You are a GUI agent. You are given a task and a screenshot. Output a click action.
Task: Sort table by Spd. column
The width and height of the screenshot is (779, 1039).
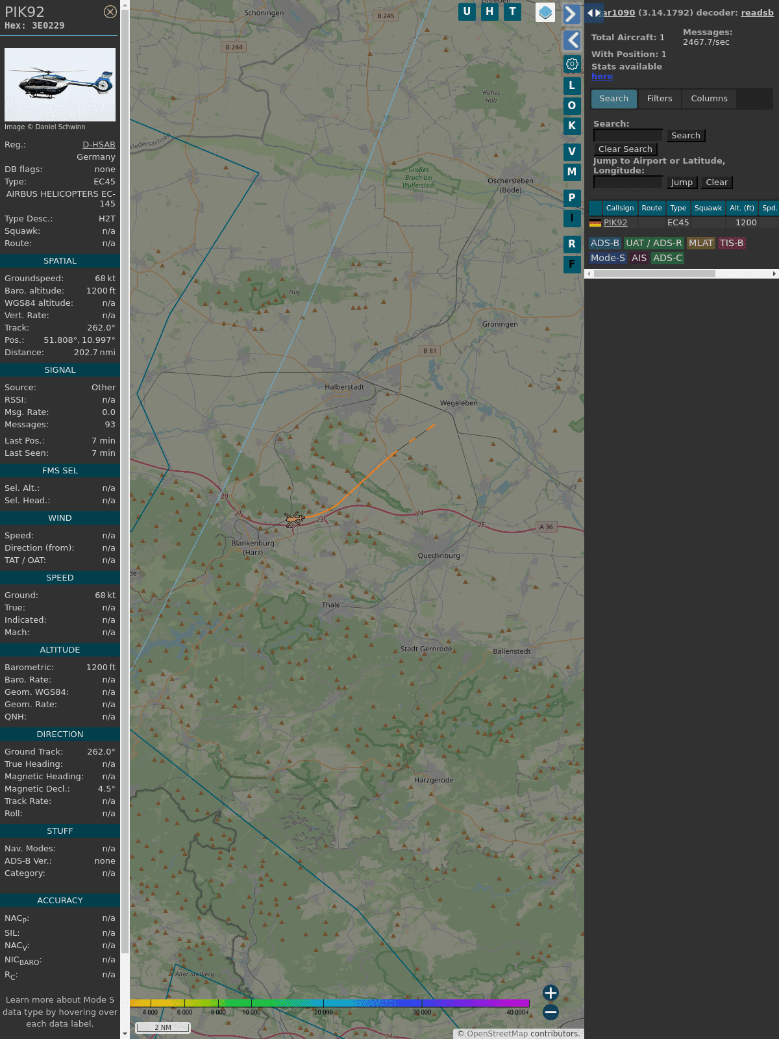(x=769, y=208)
